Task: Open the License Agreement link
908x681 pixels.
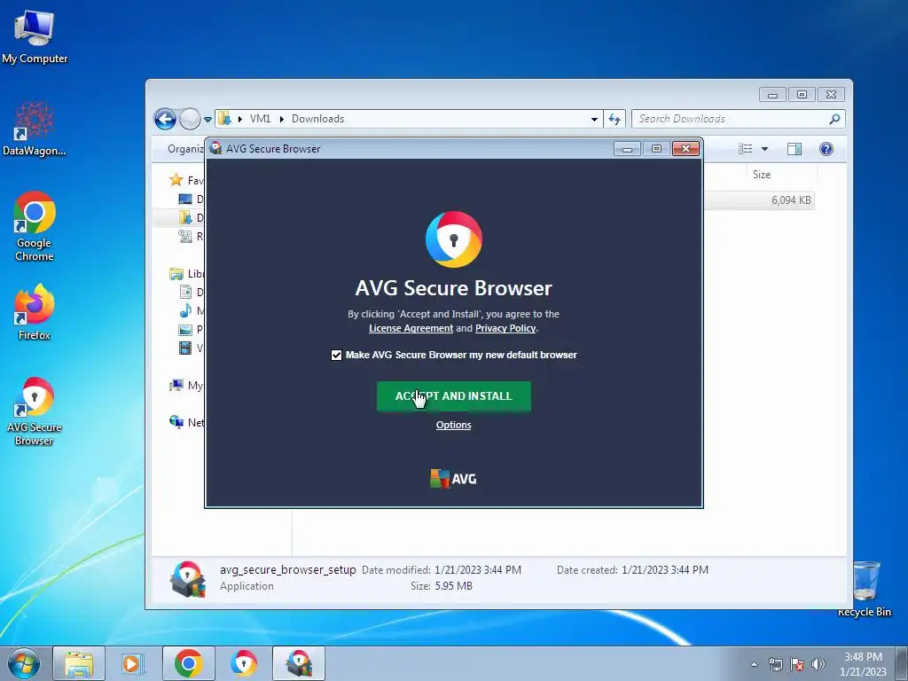Action: [411, 328]
